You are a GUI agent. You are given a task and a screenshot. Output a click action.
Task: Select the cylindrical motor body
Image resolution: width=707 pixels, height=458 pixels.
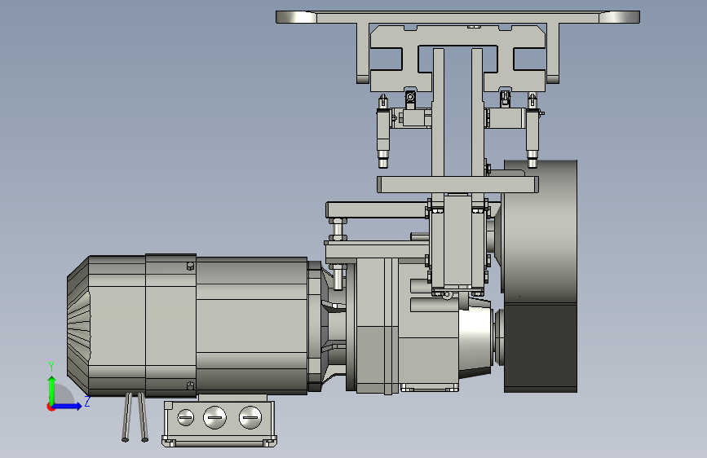click(252, 325)
